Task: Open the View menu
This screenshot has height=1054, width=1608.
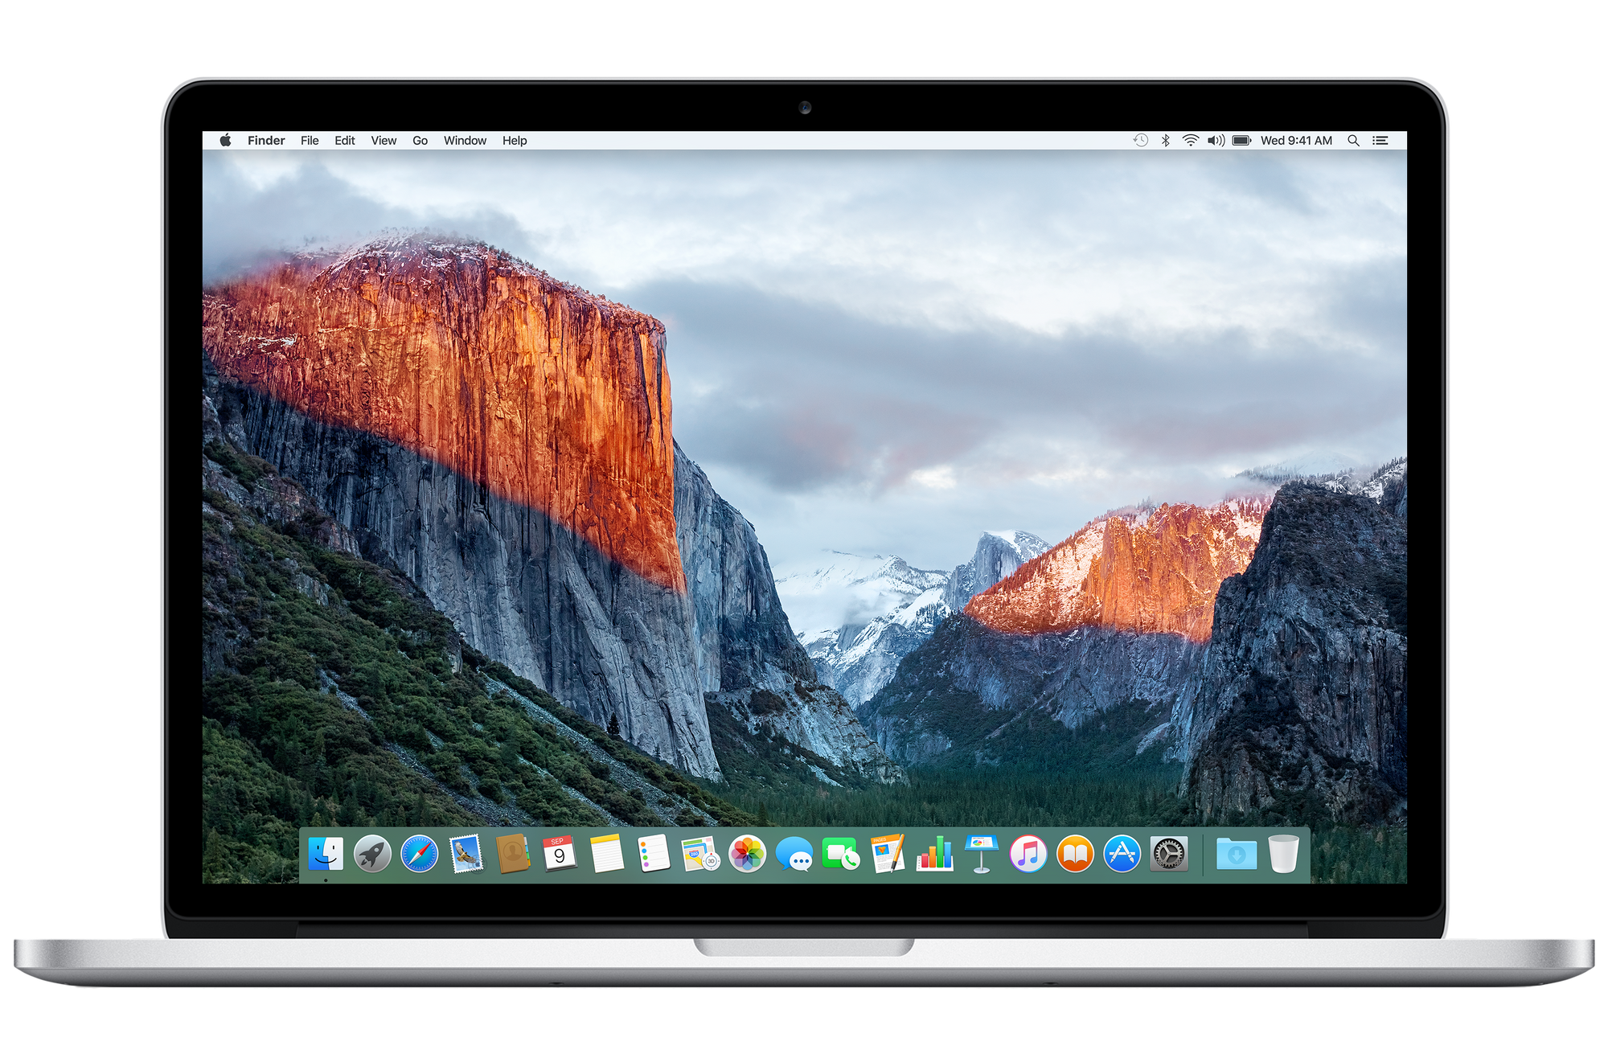Action: 384,141
